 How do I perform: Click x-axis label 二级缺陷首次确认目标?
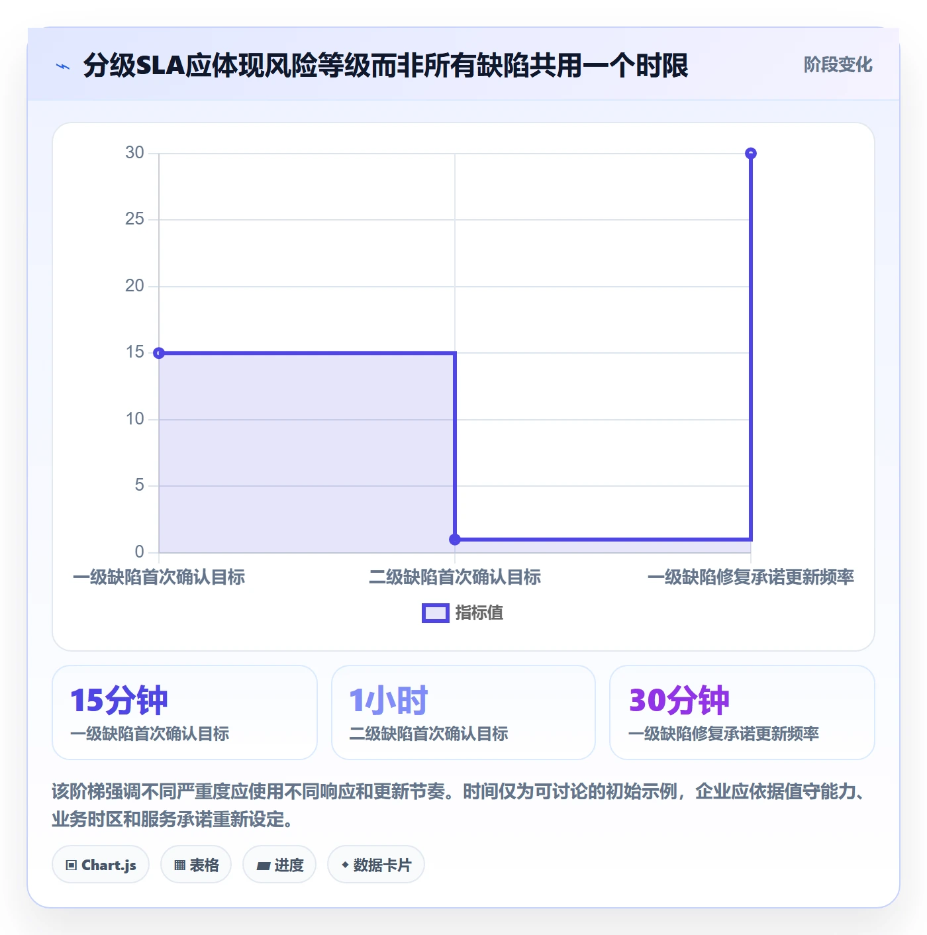point(455,577)
